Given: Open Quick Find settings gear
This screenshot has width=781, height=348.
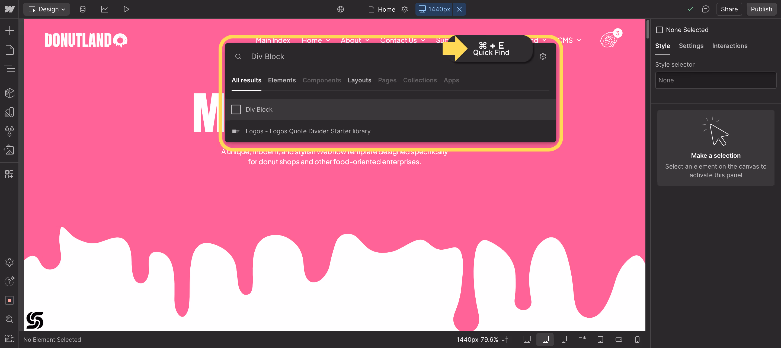Looking at the screenshot, I should click(543, 56).
